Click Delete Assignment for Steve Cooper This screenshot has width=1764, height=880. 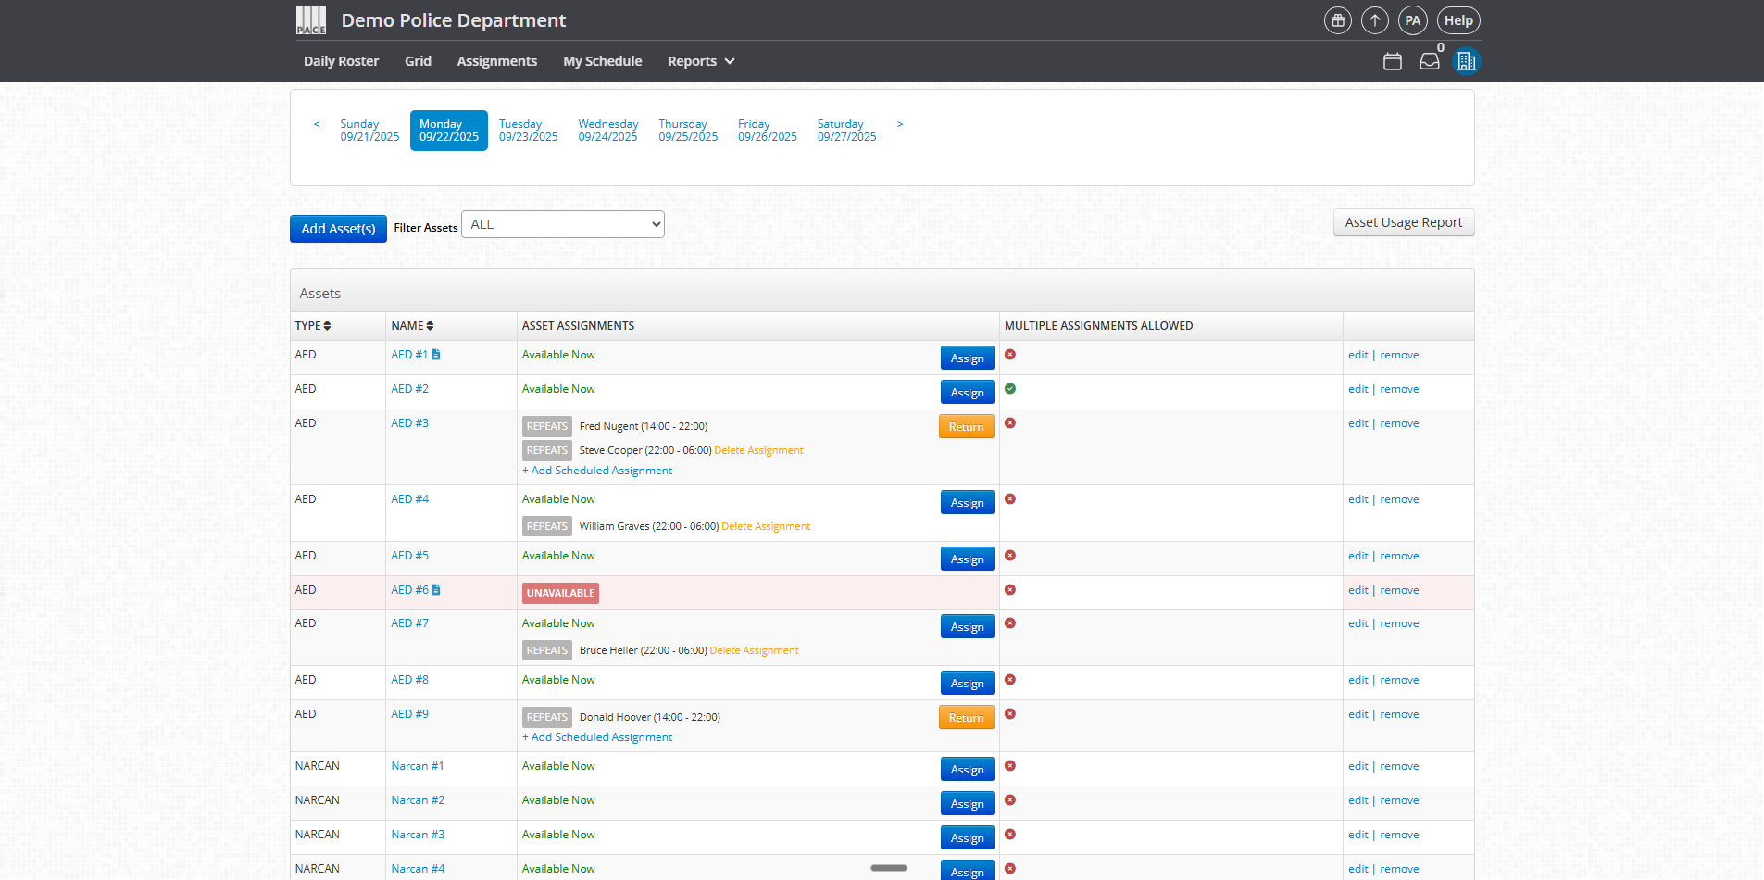pyautogui.click(x=758, y=451)
